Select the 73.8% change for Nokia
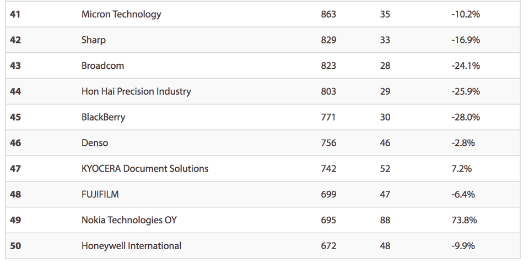 click(464, 220)
